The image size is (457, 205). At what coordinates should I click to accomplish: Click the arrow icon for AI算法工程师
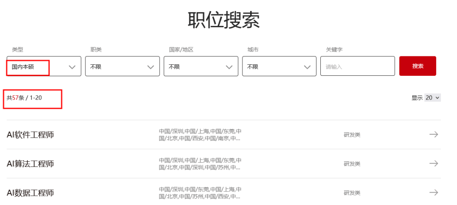(433, 163)
